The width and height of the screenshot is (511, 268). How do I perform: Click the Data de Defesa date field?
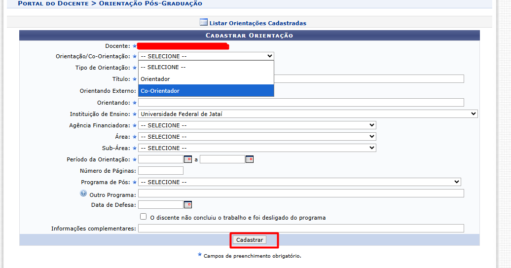161,204
